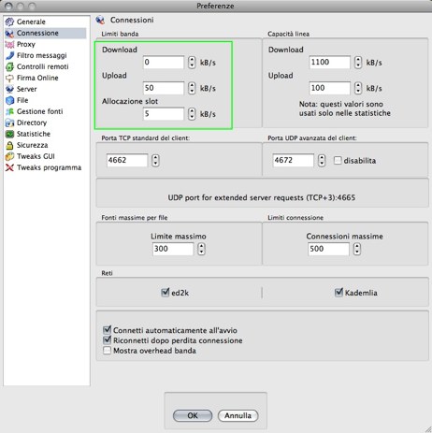The image size is (432, 433).
Task: Click the TCP port 4662 stepper
Action: (155, 161)
